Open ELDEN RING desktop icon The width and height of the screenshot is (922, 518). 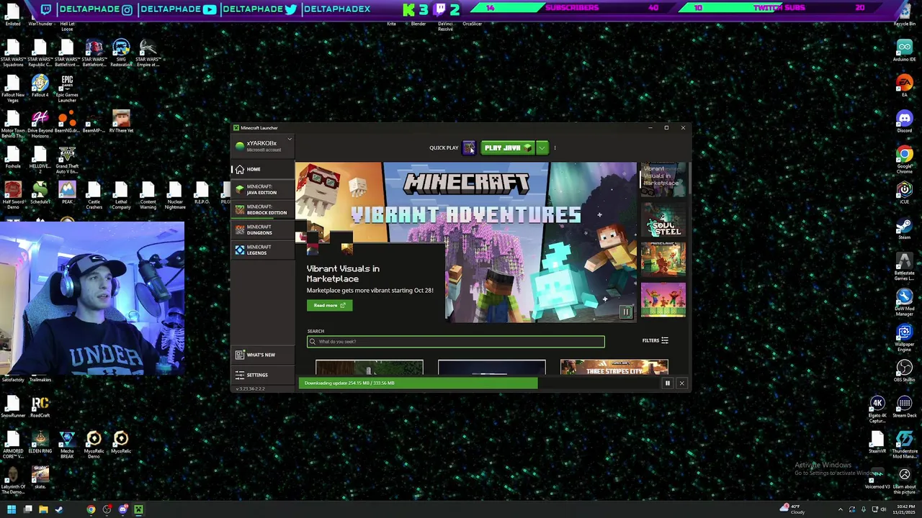click(x=40, y=442)
